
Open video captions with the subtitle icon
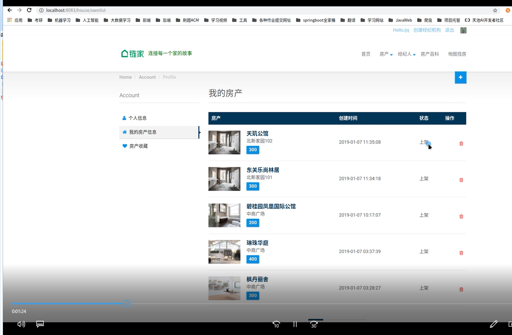pos(40,324)
